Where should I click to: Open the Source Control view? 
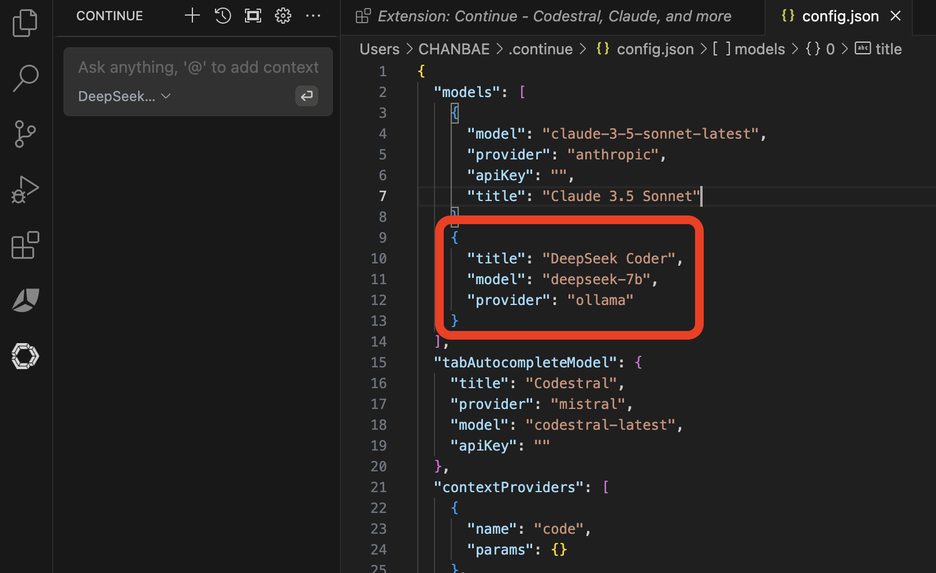tap(25, 134)
